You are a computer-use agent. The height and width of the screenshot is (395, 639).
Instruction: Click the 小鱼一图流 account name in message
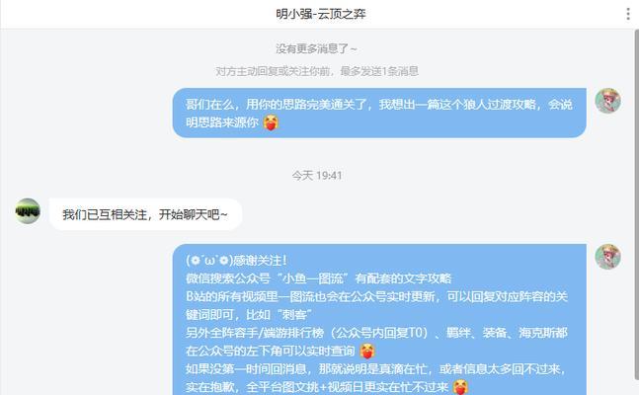pos(313,278)
